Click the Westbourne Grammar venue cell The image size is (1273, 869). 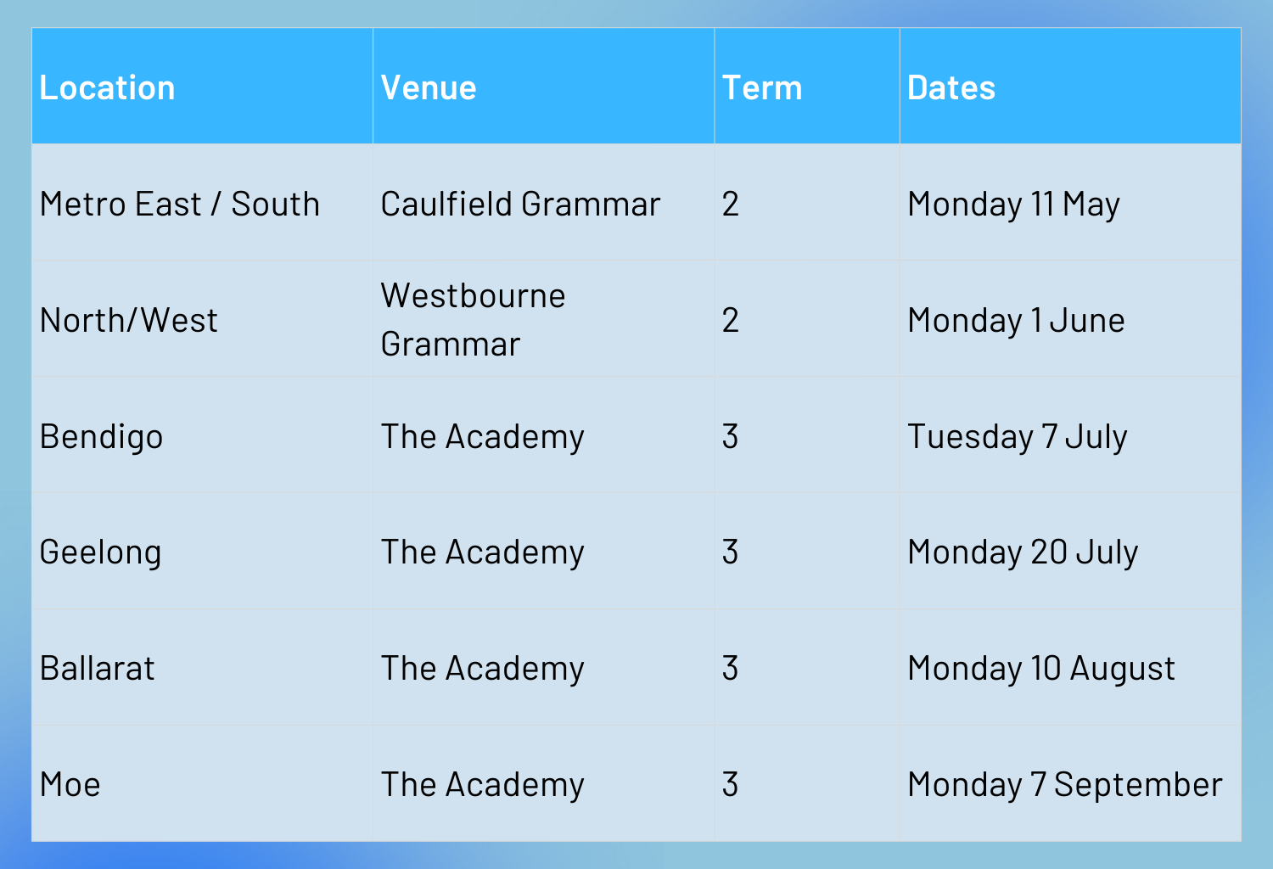473,320
